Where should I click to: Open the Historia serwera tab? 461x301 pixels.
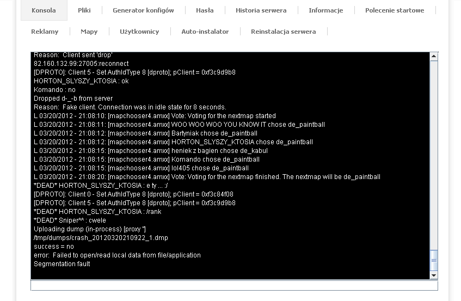[x=261, y=10]
